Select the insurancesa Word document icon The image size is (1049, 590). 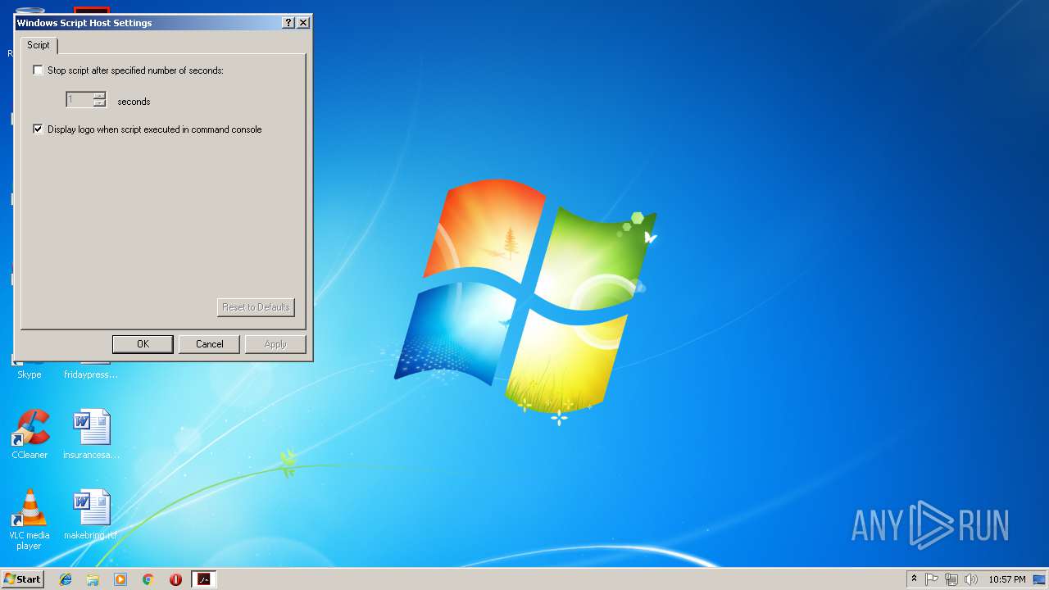click(91, 434)
